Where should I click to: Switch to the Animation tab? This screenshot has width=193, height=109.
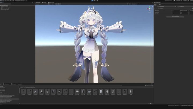click(x=6, y=84)
